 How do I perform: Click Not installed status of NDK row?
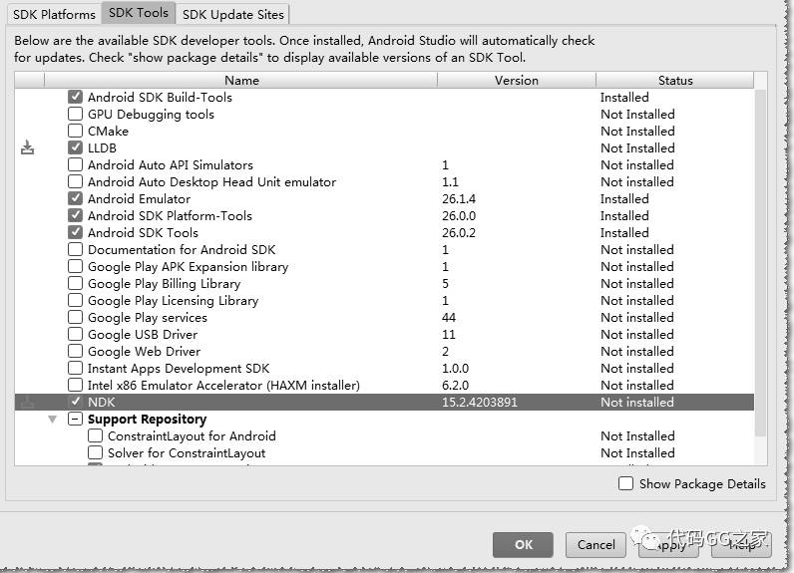pos(637,402)
